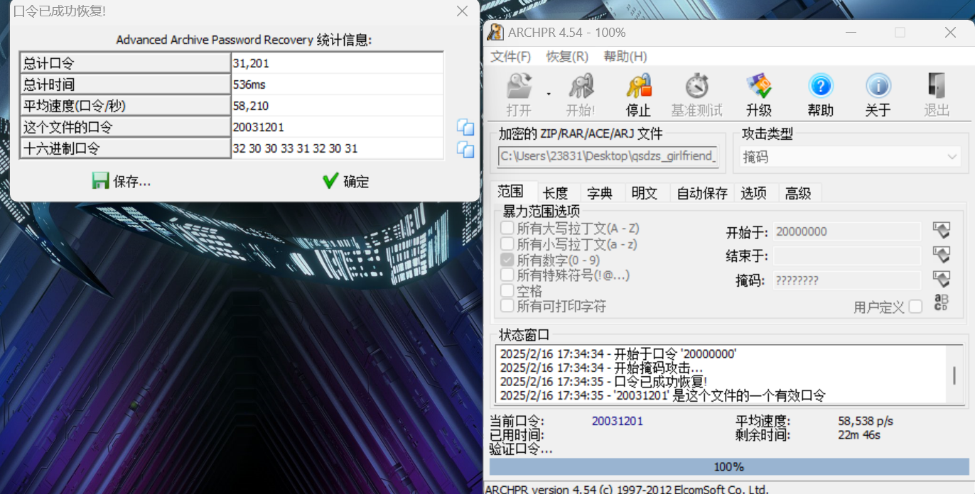Screen dimensions: 975x494
Task: Click the log line 开始掩码攻击...
Action: [x=601, y=368]
